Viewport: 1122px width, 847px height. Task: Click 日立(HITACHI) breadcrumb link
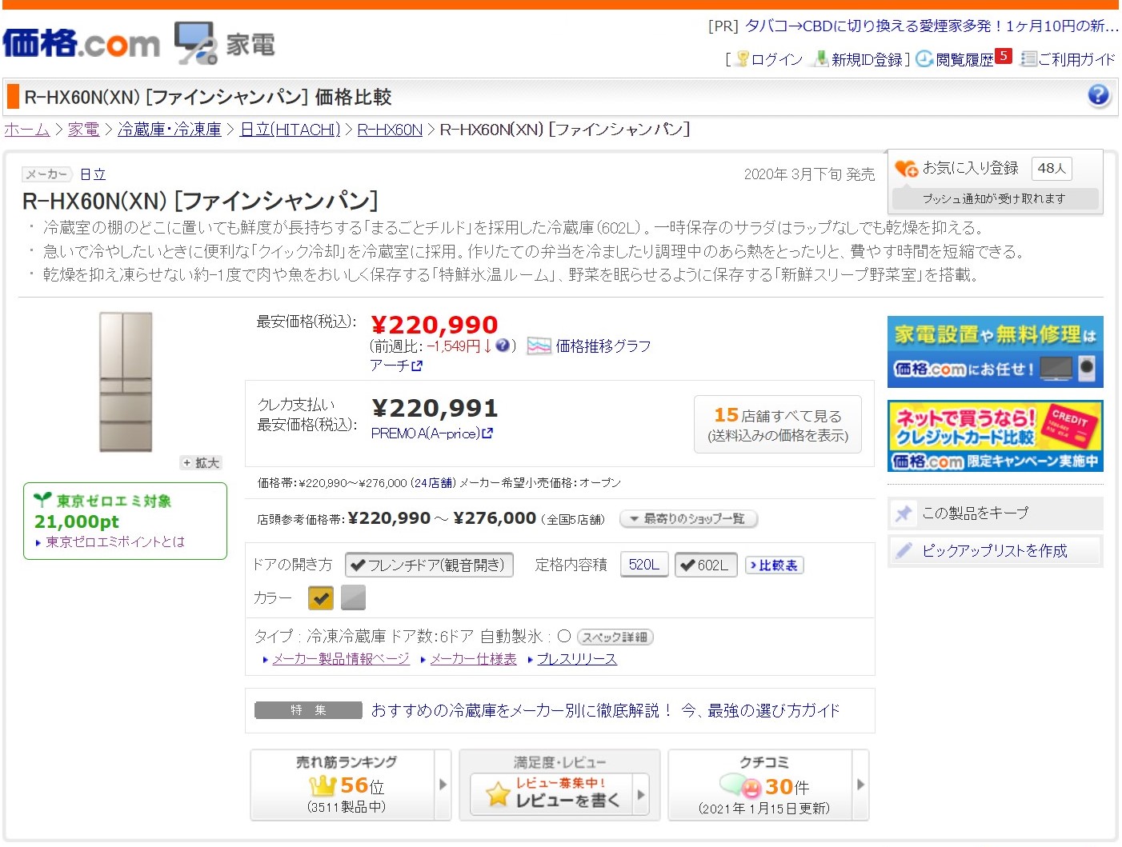tap(291, 130)
